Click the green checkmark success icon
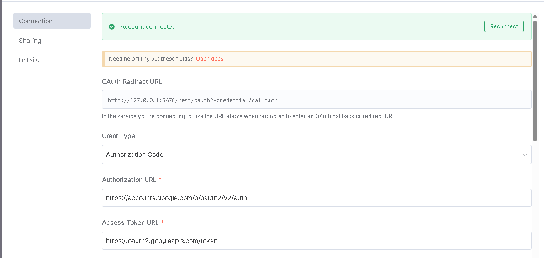 [112, 26]
